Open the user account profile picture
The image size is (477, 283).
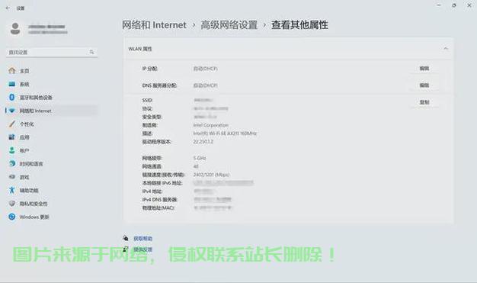coord(15,29)
